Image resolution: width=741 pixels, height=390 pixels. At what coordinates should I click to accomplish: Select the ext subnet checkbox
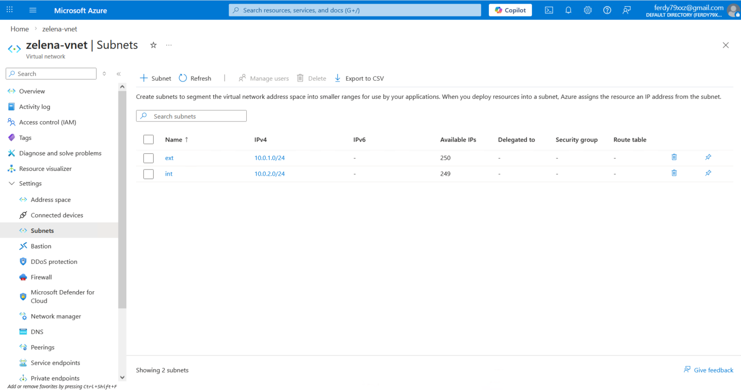click(149, 158)
